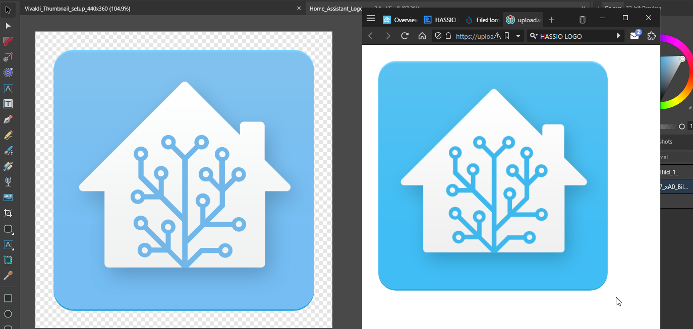The width and height of the screenshot is (693, 329).
Task: Go to the browser home page
Action: 422,36
